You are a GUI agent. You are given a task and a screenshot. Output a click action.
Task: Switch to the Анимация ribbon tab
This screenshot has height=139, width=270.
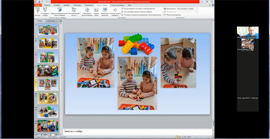coord(89,5)
